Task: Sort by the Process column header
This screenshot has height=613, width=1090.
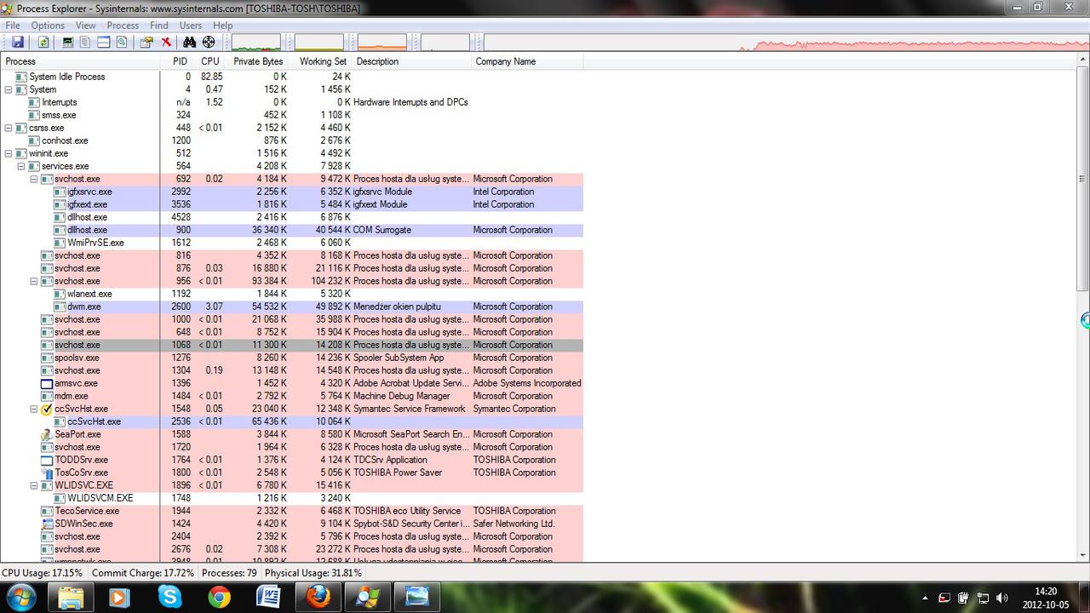Action: coord(80,61)
